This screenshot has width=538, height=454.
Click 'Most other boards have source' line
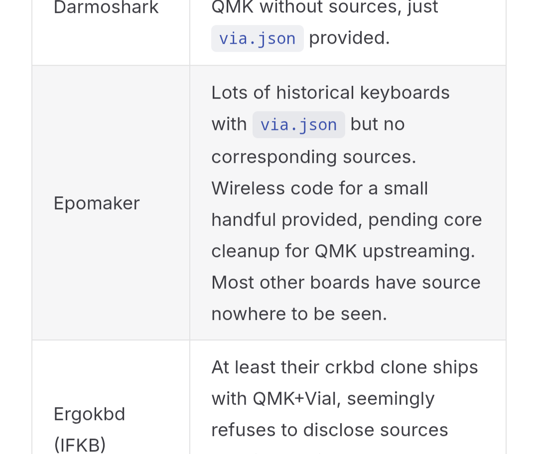coord(346,283)
